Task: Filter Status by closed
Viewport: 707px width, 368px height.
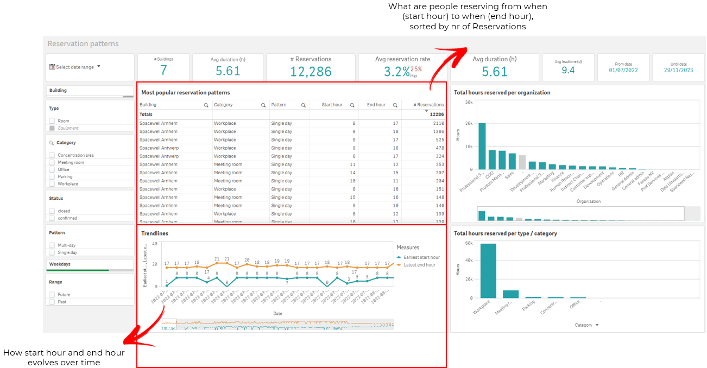Action: pos(52,211)
